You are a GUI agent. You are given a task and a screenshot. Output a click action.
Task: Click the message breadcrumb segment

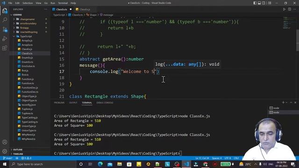[108, 14]
